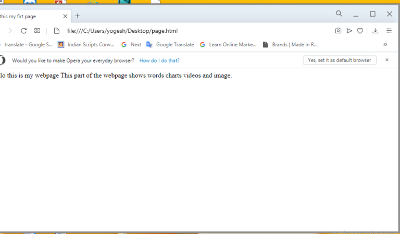Take a snapshot with the camera icon
Screen dimensions: 400x234
click(338, 31)
